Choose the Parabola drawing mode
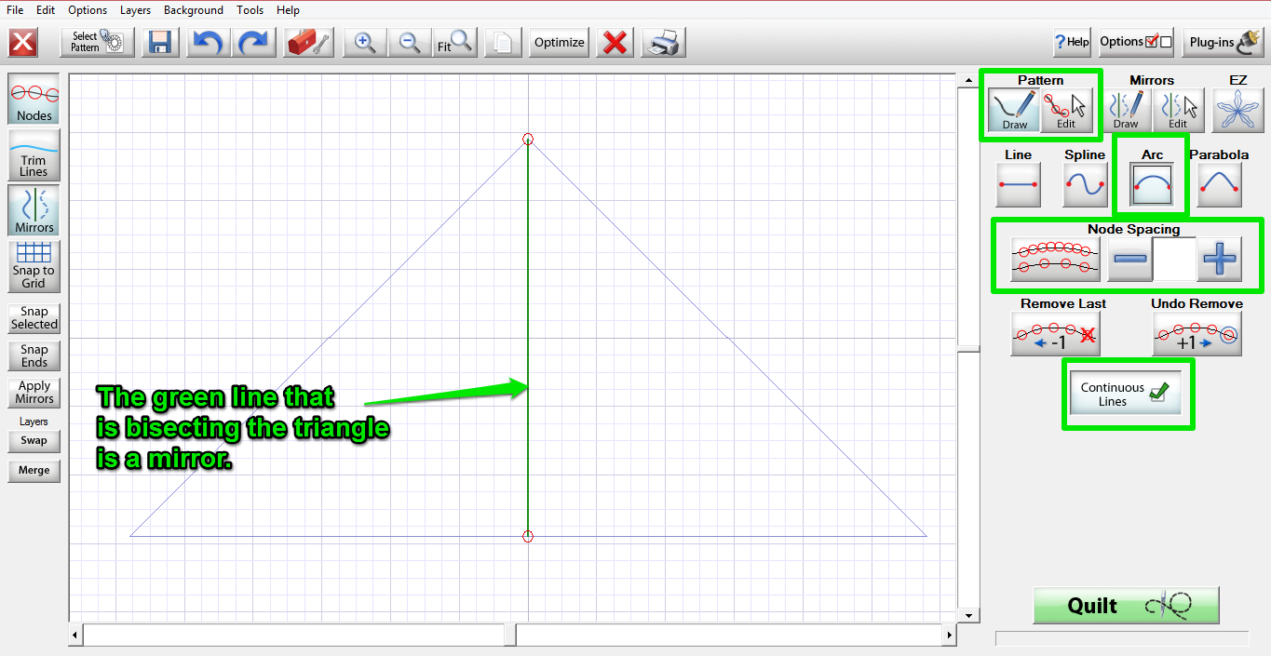The width and height of the screenshot is (1271, 656). [1219, 184]
